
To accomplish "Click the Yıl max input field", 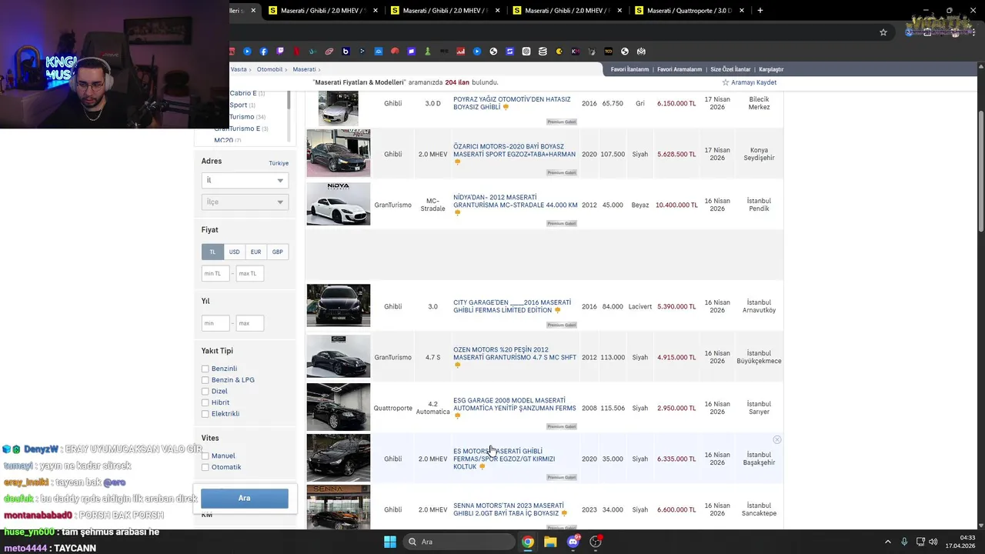I will [250, 323].
